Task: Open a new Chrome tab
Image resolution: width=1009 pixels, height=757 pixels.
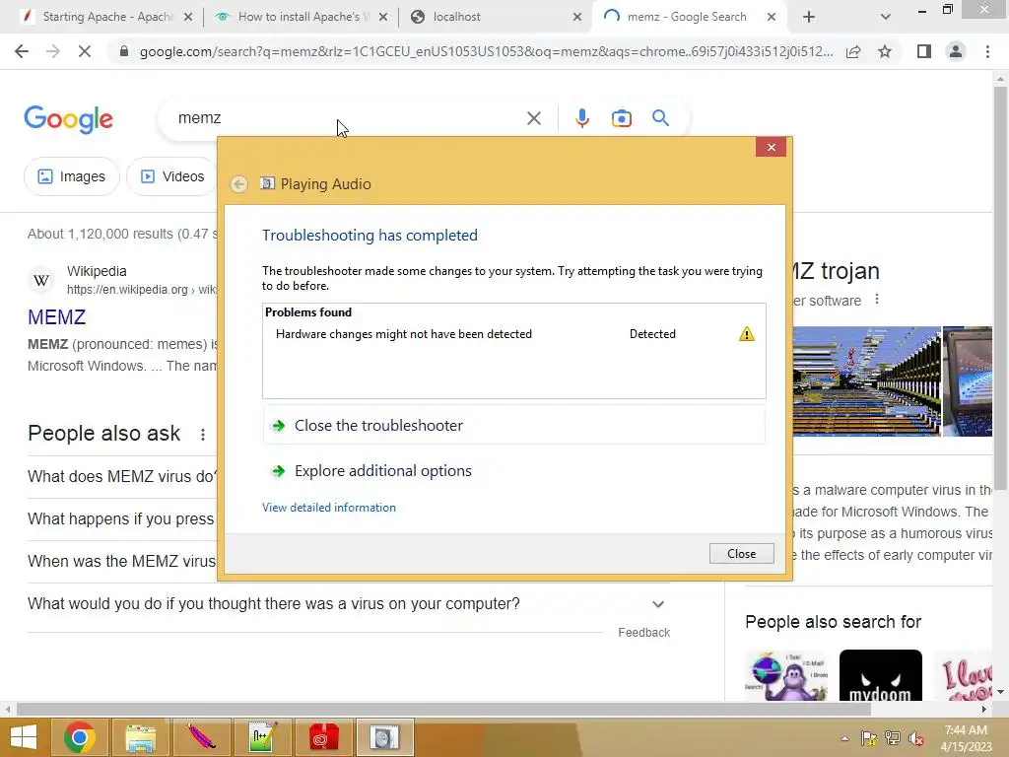Action: tap(809, 18)
